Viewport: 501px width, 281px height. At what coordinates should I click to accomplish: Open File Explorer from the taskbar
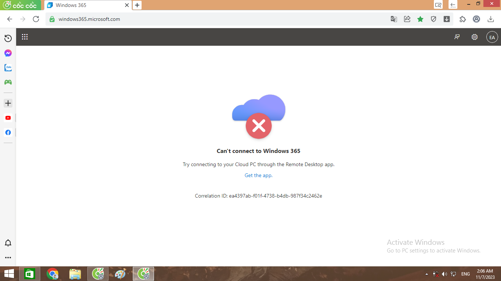point(75,274)
